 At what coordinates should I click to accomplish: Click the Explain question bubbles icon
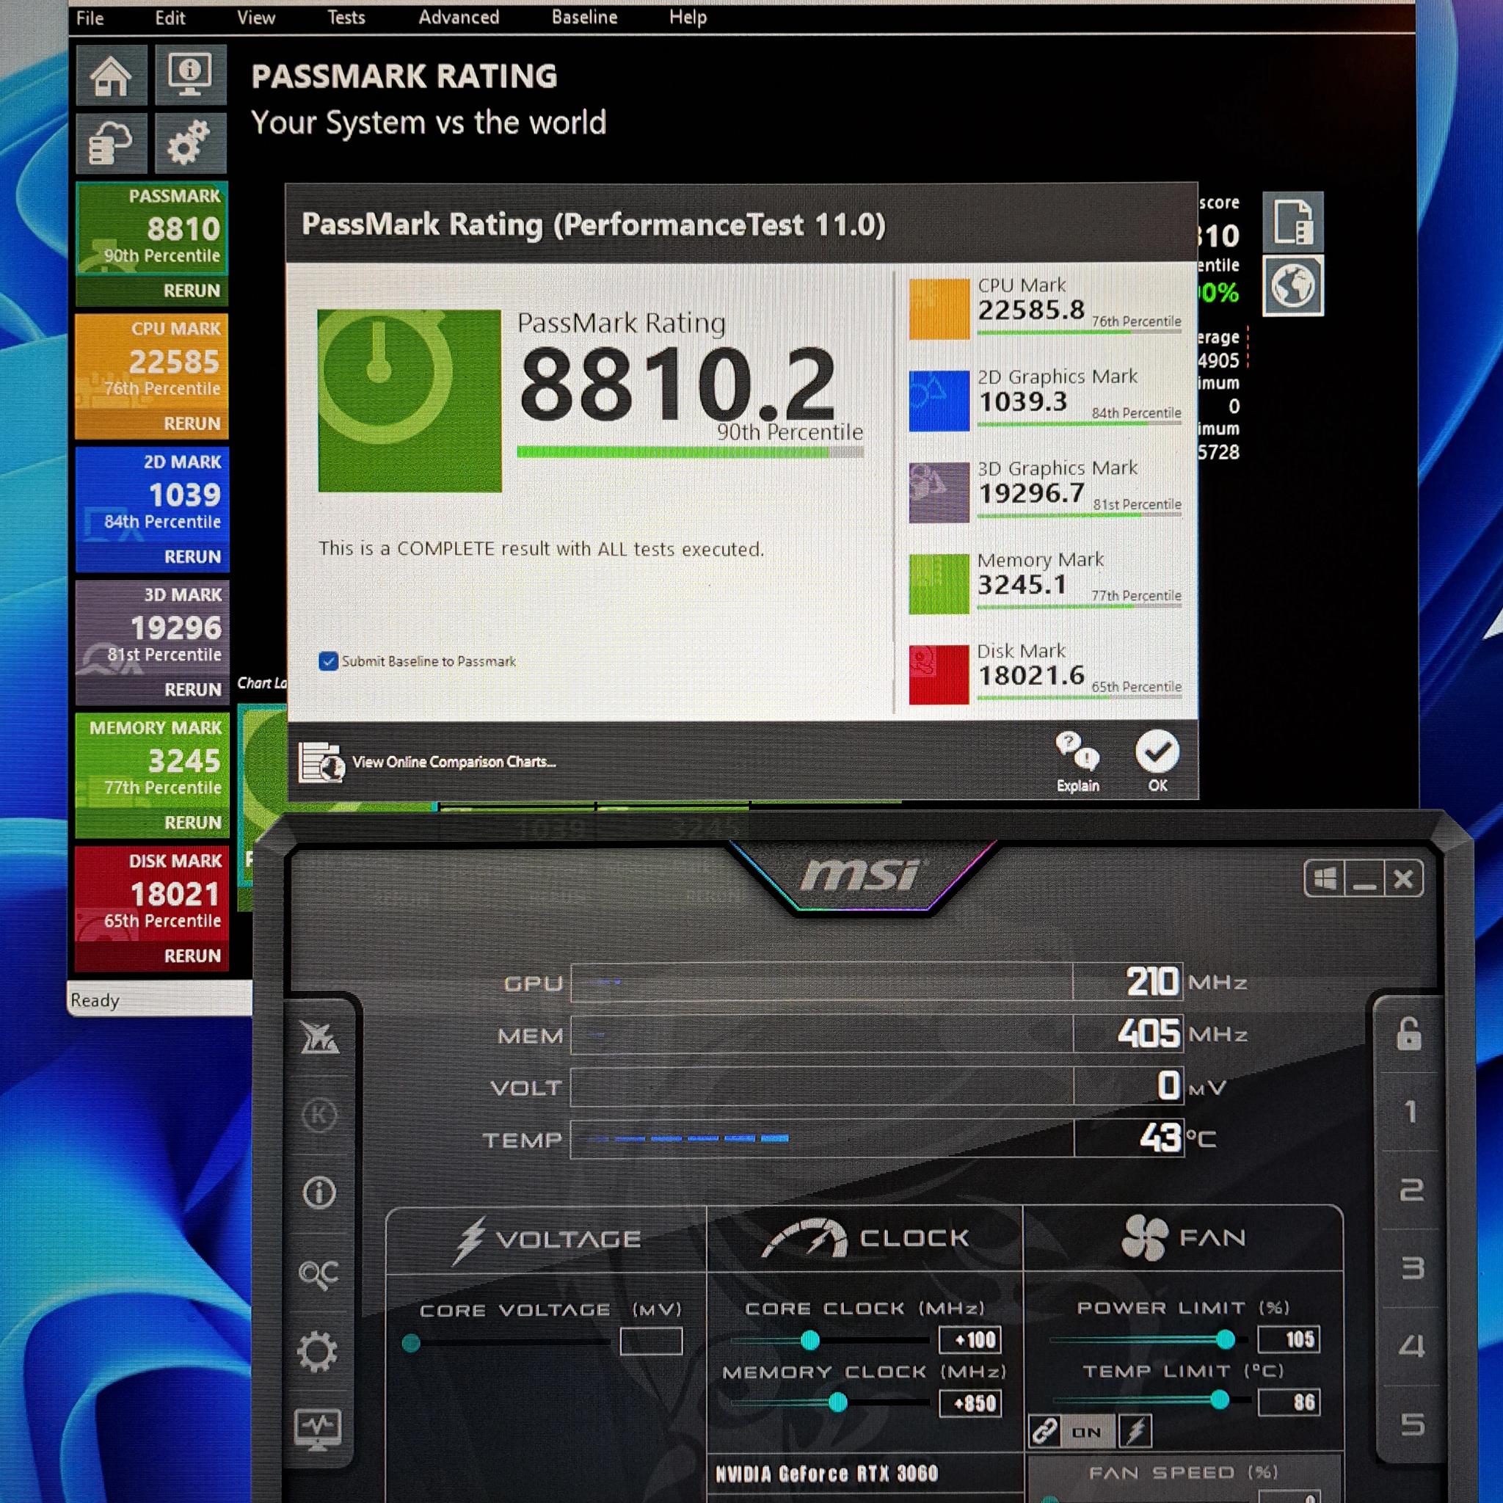pos(1077,763)
